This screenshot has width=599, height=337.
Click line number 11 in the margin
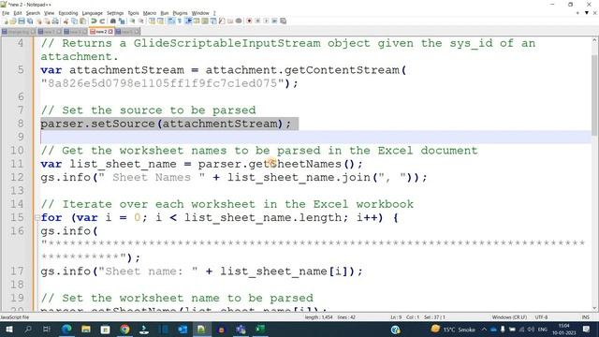(x=17, y=164)
